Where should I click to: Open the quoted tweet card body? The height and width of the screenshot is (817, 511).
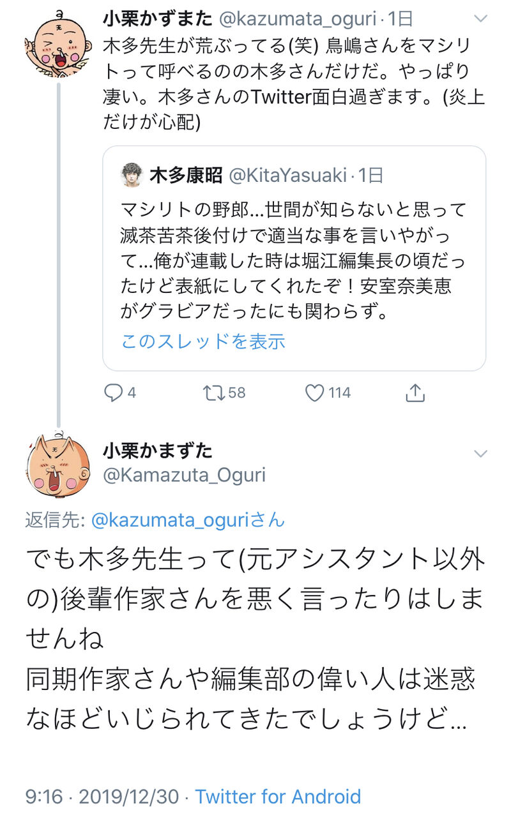point(294,262)
